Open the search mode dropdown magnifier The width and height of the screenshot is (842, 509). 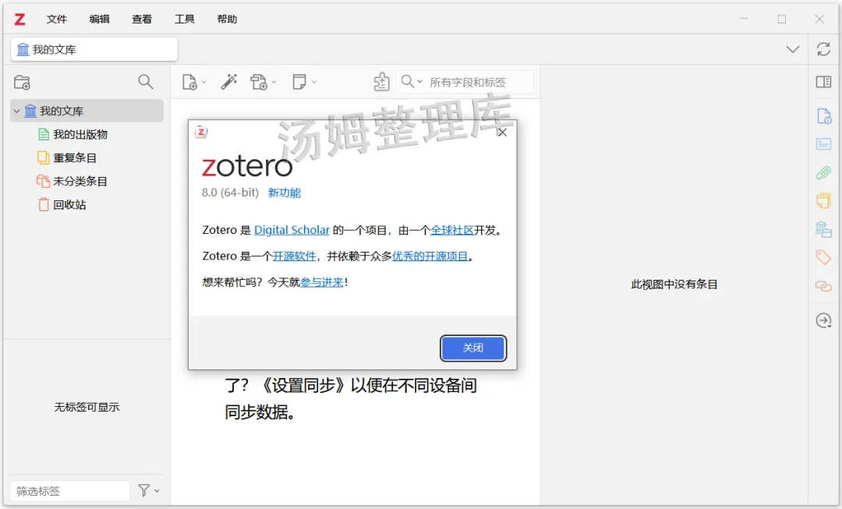412,82
